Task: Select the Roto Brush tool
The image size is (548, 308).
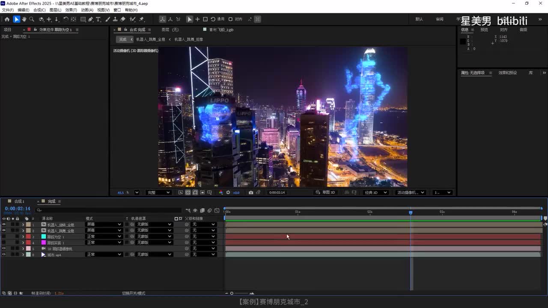Action: pos(133,19)
